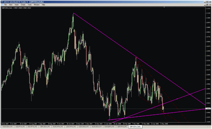Close the GBPUSDm,Daily chart subwindow

click(x=210, y=5)
